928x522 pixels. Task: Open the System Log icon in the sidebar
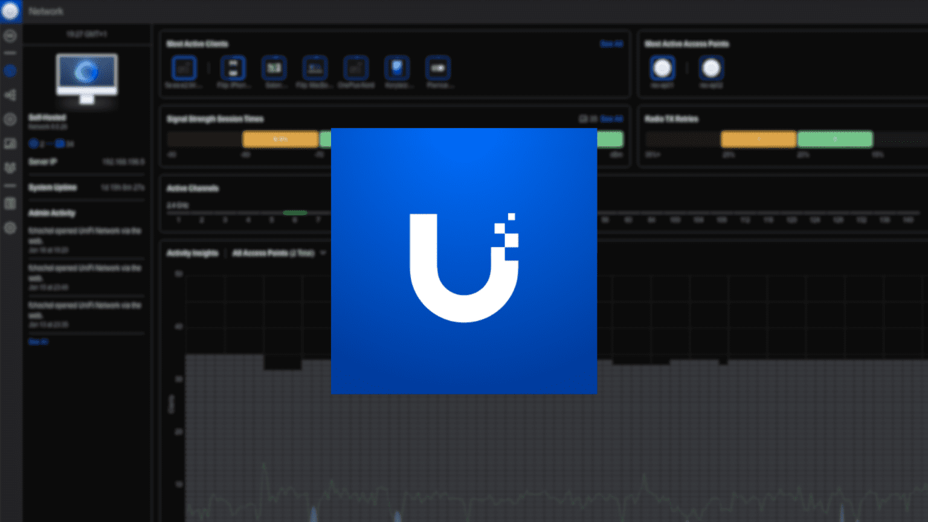coord(10,204)
